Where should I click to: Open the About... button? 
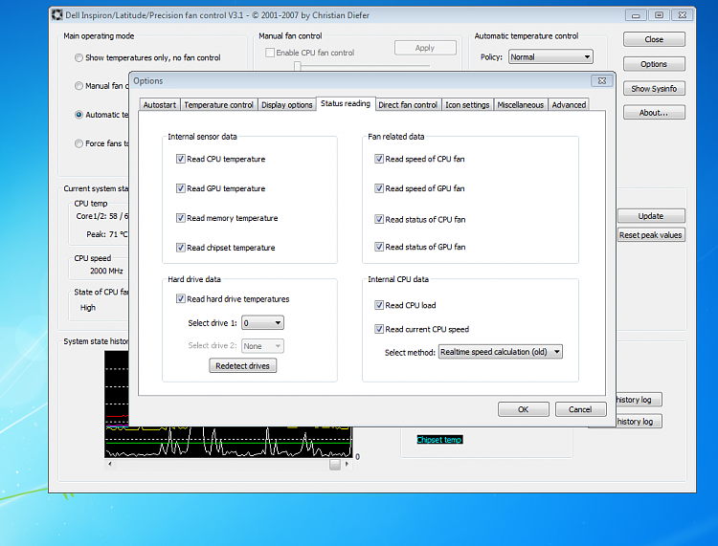click(654, 113)
